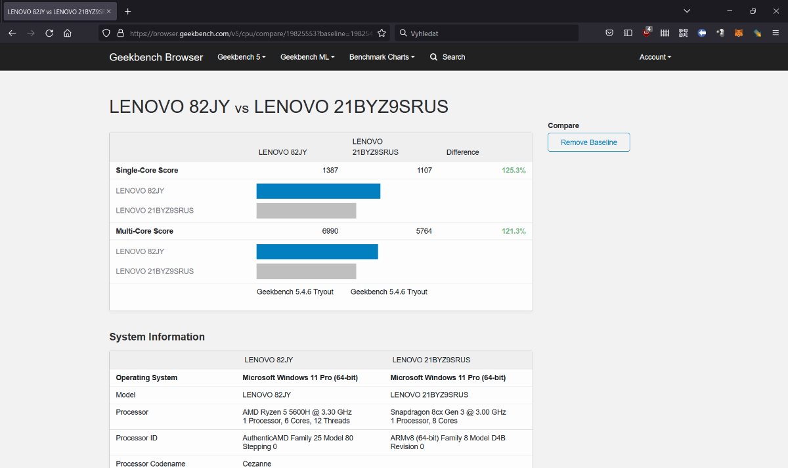
Task: Click Search in the navigation bar
Action: [x=447, y=57]
